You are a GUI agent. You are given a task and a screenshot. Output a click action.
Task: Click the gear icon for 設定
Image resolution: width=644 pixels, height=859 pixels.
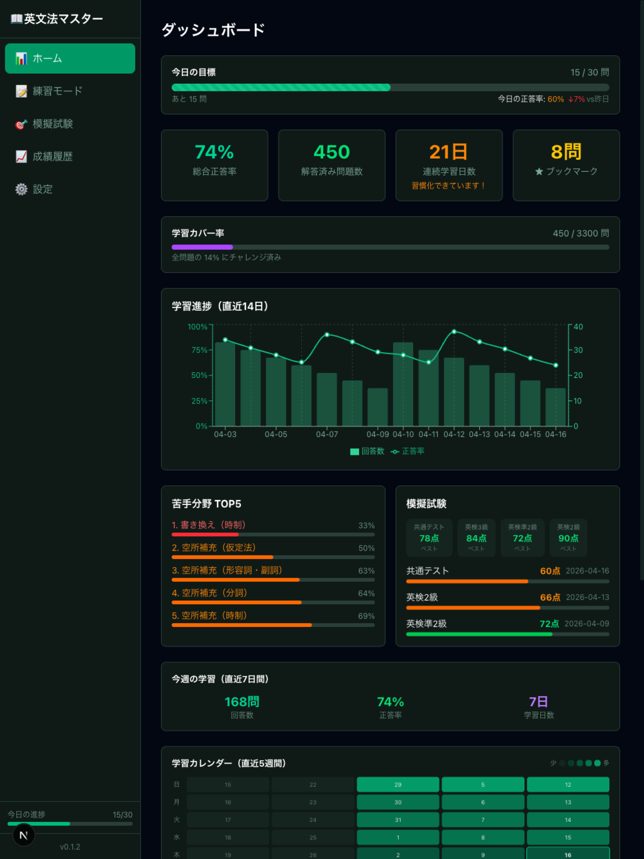pos(21,189)
